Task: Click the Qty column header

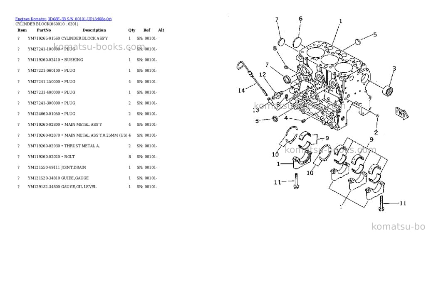Action: 132,30
